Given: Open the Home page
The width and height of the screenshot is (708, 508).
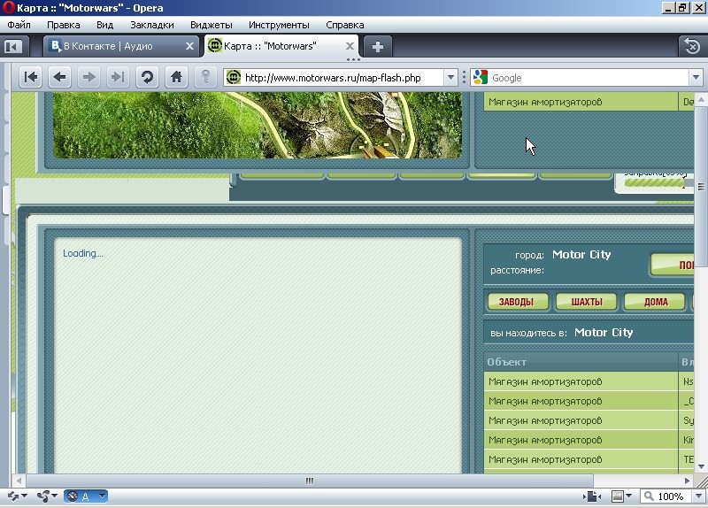Looking at the screenshot, I should [x=176, y=77].
